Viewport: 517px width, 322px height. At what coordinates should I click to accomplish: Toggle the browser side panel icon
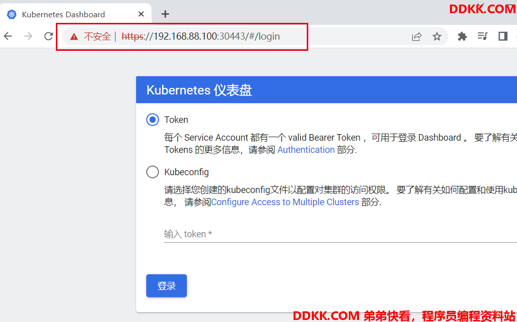pos(503,36)
